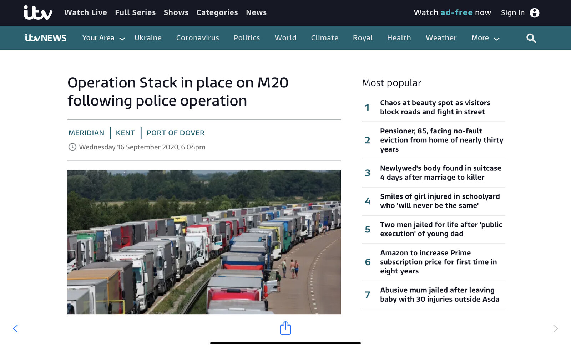Open the Amazon Prime price story
Viewport: 571px width, 348px height.
[438, 262]
